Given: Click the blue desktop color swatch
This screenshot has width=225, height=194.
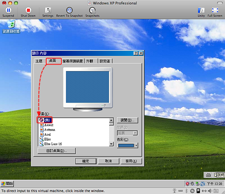Looking at the screenshot, I should coord(126,145).
